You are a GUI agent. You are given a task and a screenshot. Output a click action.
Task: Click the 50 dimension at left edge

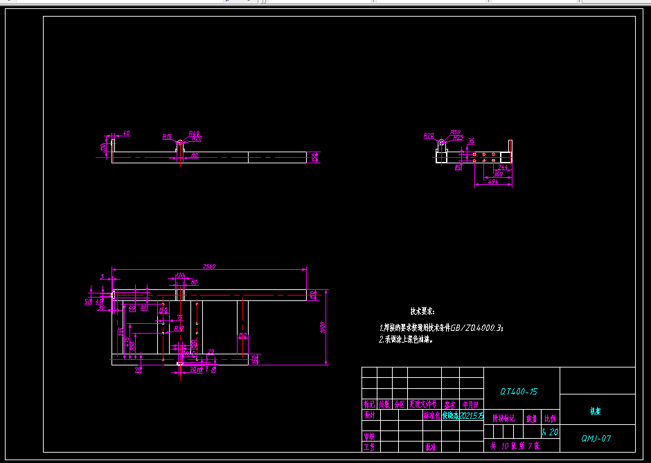(x=88, y=302)
